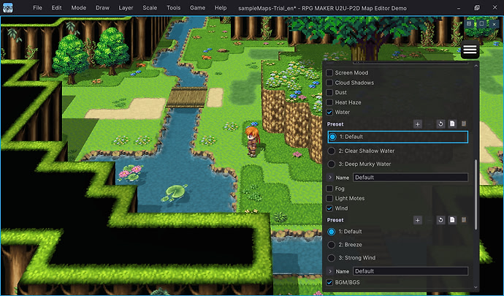The image size is (504, 296).
Task: Open the Layer menu
Action: pos(126,8)
